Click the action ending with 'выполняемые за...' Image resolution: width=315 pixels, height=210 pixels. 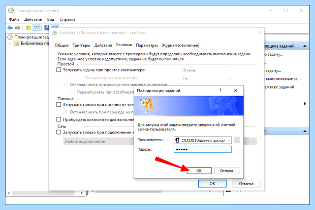pyautogui.click(x=282, y=79)
